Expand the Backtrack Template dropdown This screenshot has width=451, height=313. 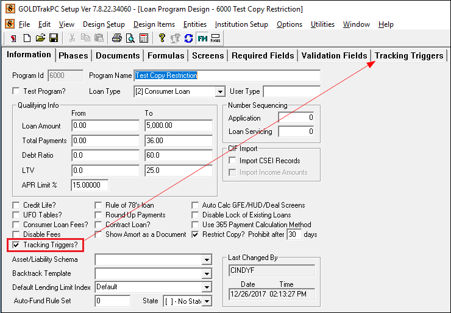207,273
